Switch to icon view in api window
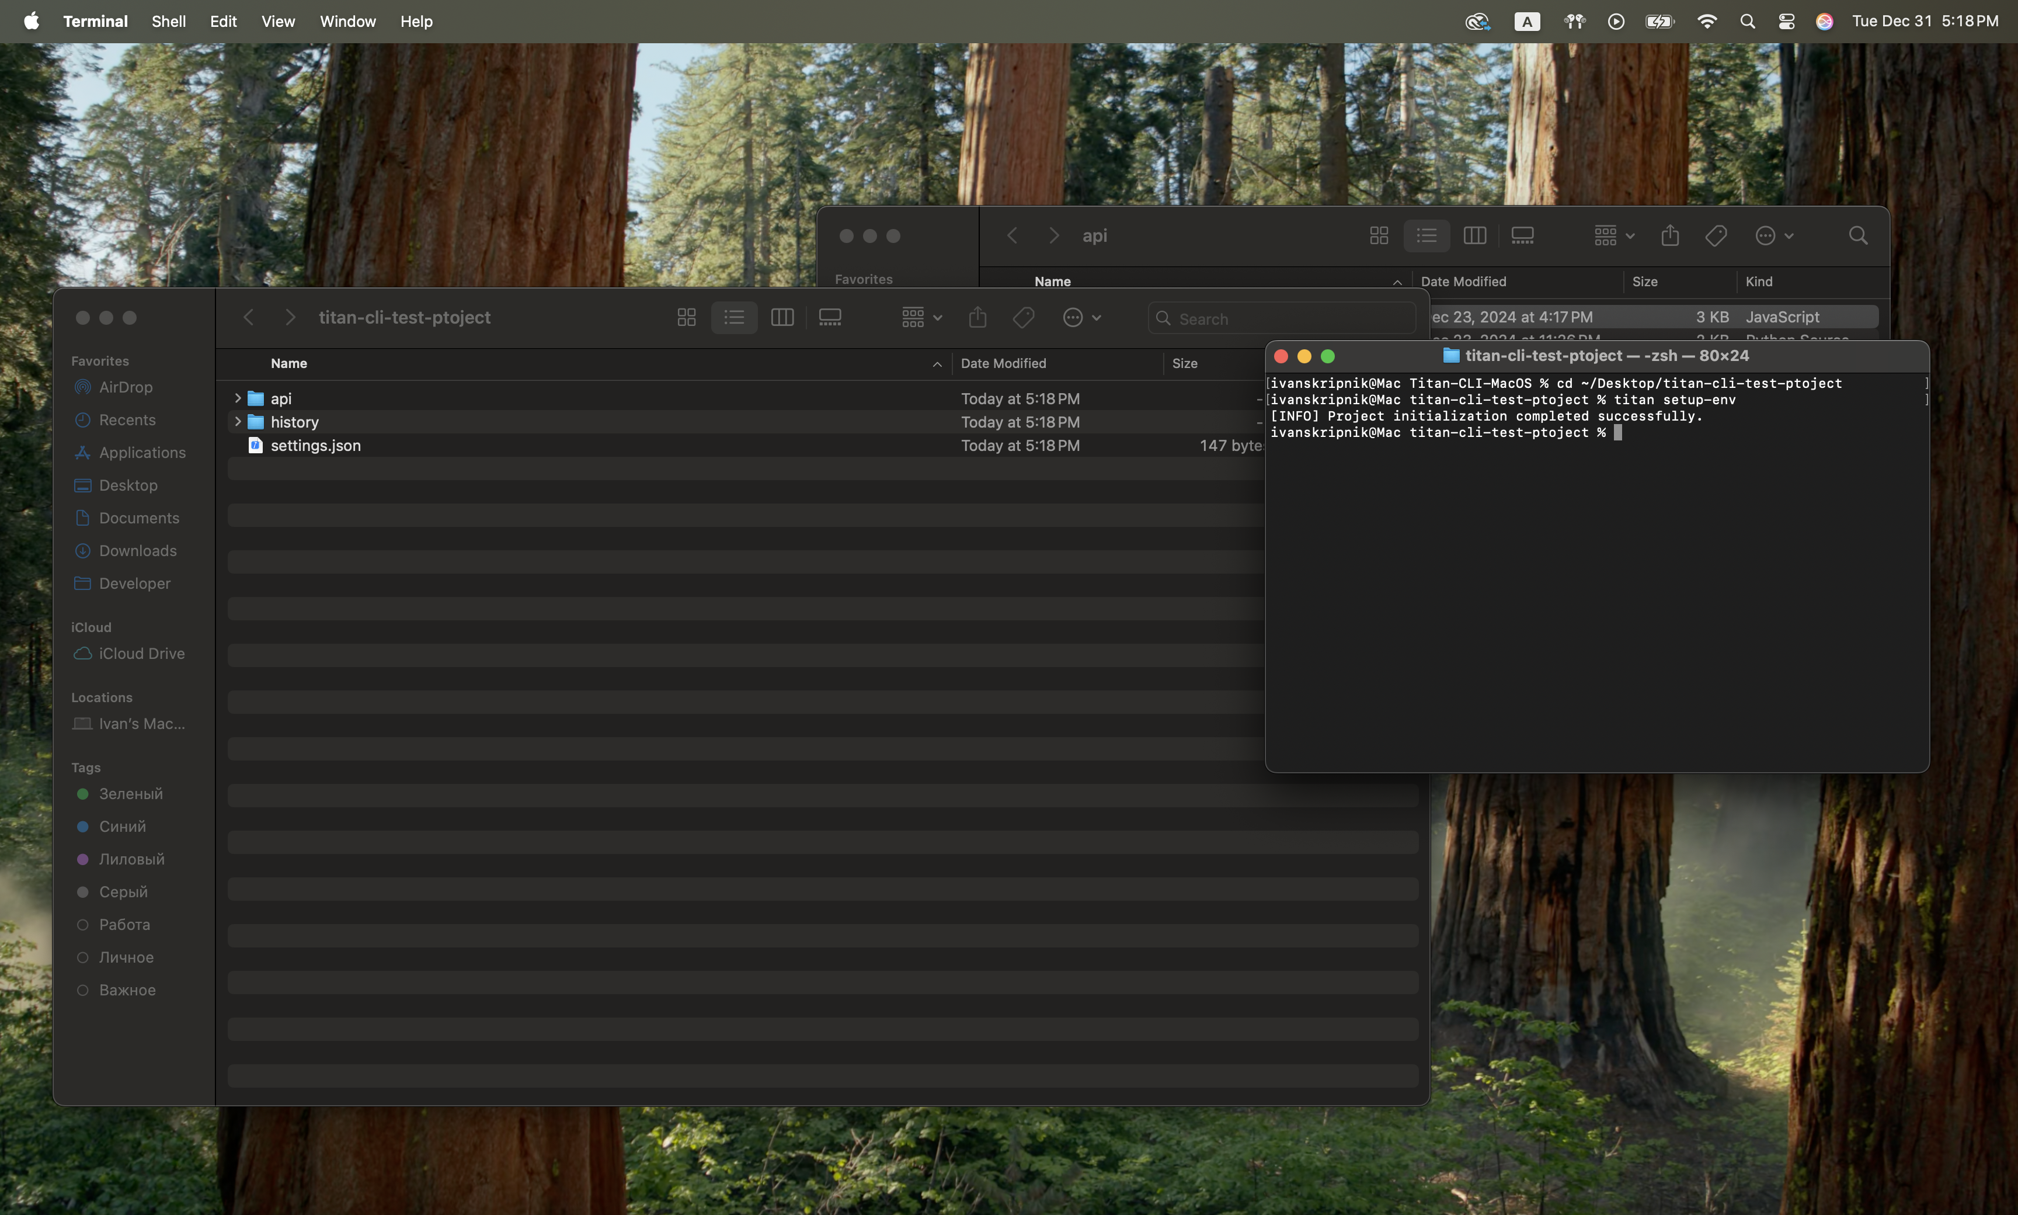This screenshot has height=1215, width=2018. pos(1379,236)
